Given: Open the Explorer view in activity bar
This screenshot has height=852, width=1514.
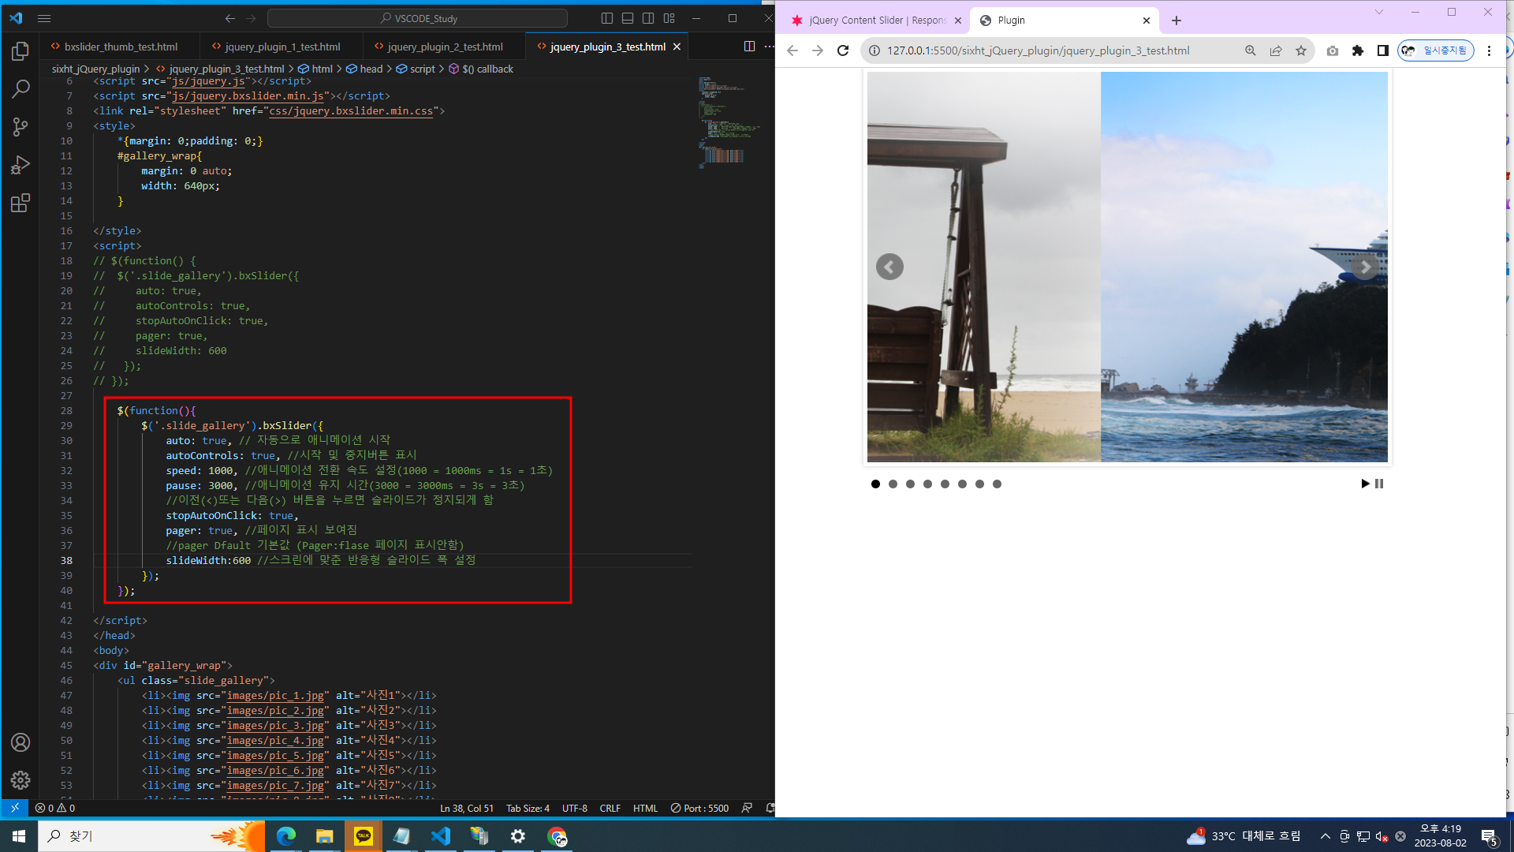Looking at the screenshot, I should [x=21, y=51].
